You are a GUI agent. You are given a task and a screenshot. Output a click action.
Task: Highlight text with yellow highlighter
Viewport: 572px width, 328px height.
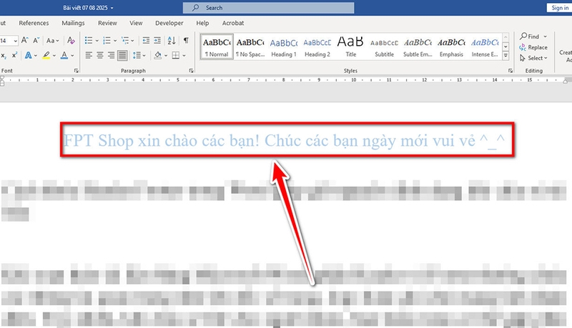[46, 56]
